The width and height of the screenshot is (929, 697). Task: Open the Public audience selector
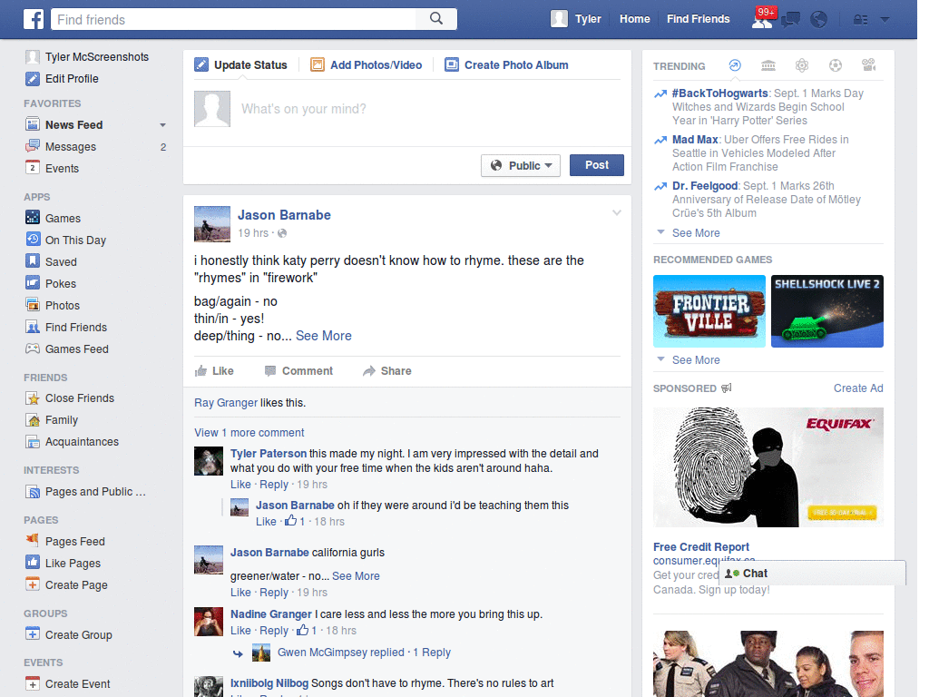pos(521,165)
